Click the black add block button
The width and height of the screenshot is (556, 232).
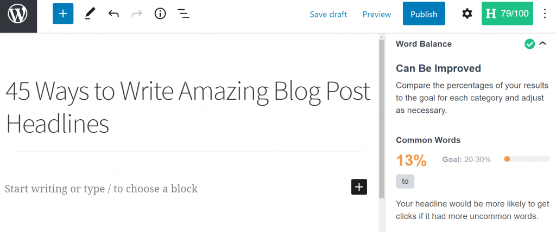pyautogui.click(x=359, y=187)
